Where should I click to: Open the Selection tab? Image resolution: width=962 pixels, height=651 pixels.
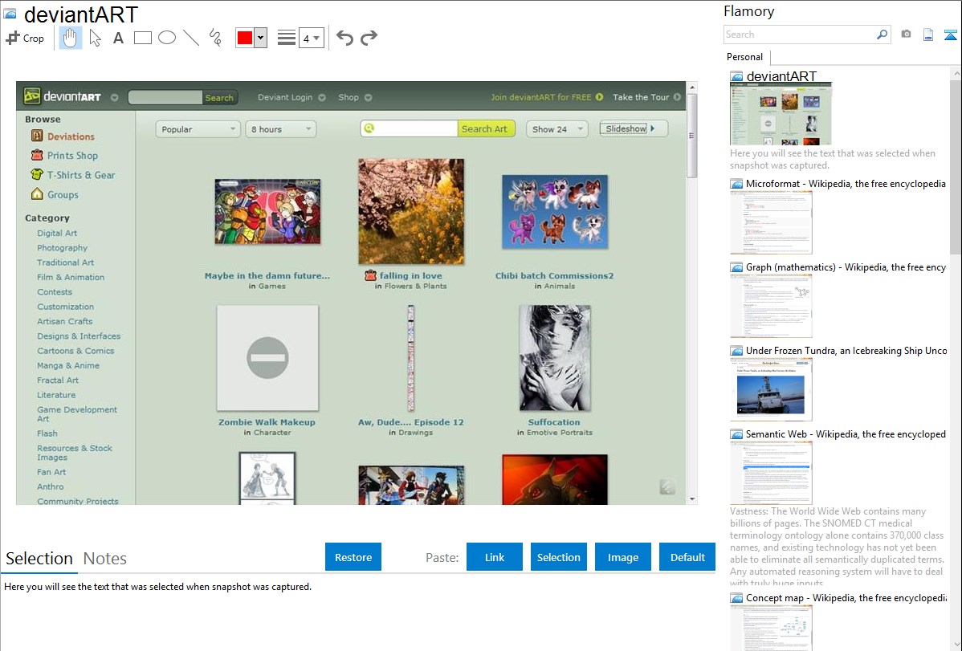pyautogui.click(x=39, y=559)
